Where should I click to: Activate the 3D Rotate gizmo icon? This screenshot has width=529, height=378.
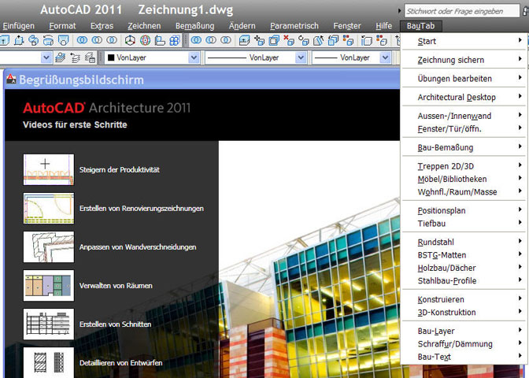tap(145, 40)
